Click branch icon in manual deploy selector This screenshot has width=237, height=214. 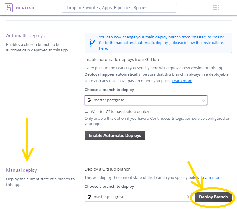90,197
